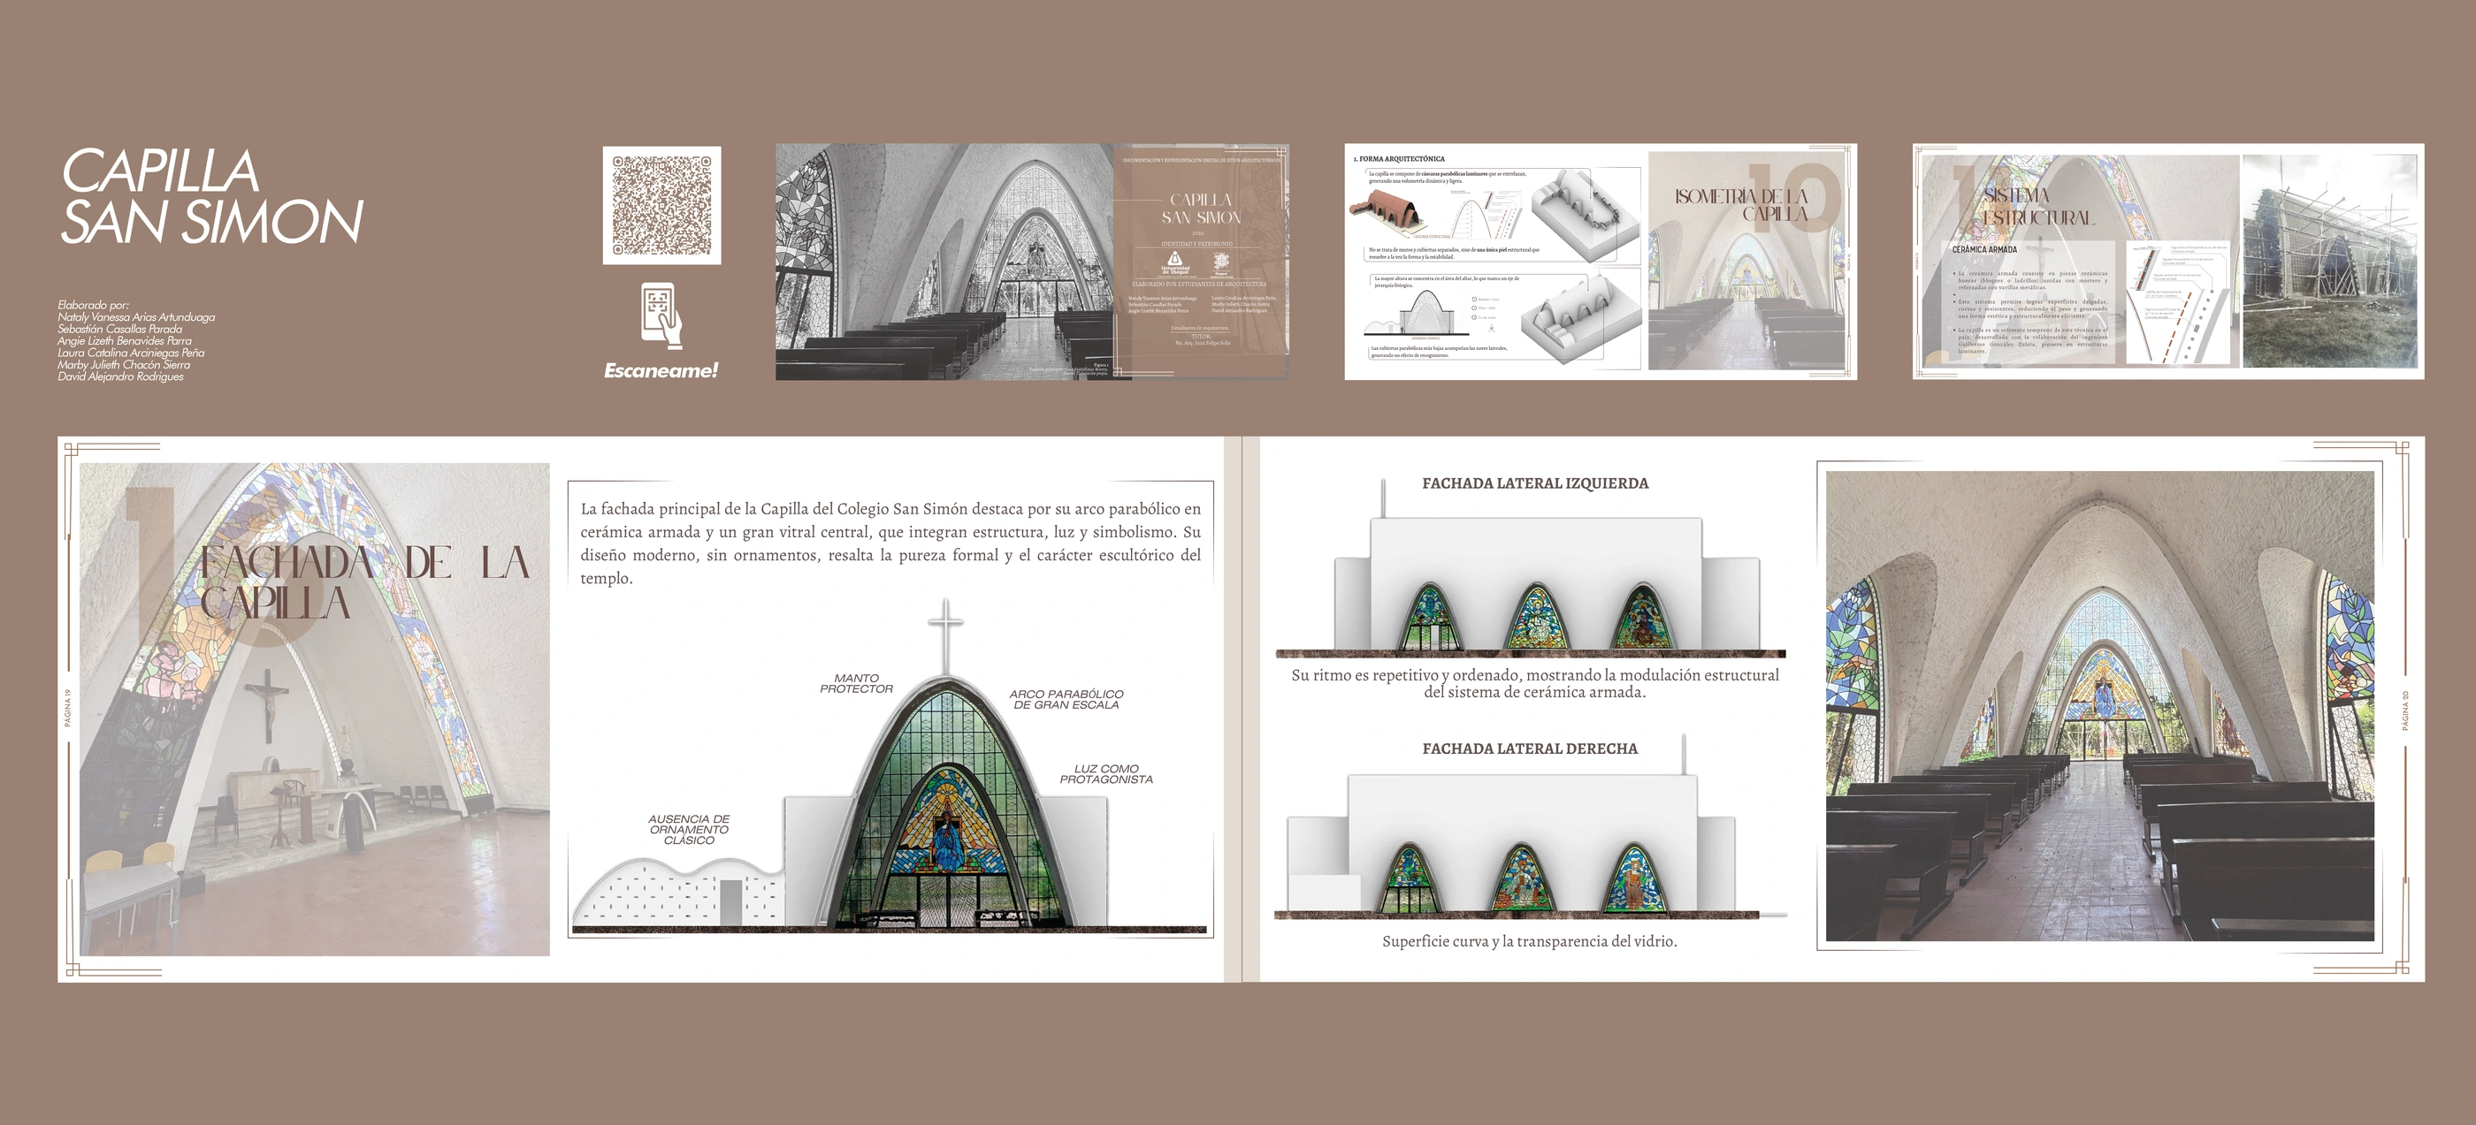Click the 'Escaneame!' label
The image size is (2476, 1125).
661,371
